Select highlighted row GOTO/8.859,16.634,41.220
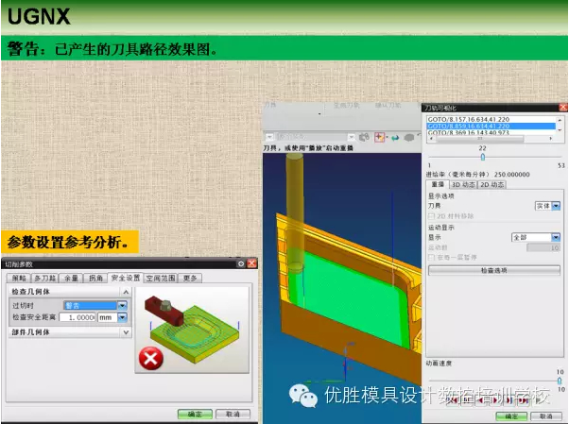 click(x=491, y=126)
